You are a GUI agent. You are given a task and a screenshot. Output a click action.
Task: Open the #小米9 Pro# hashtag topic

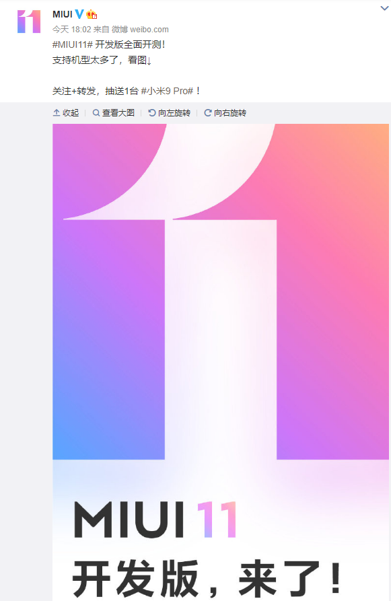click(x=167, y=92)
